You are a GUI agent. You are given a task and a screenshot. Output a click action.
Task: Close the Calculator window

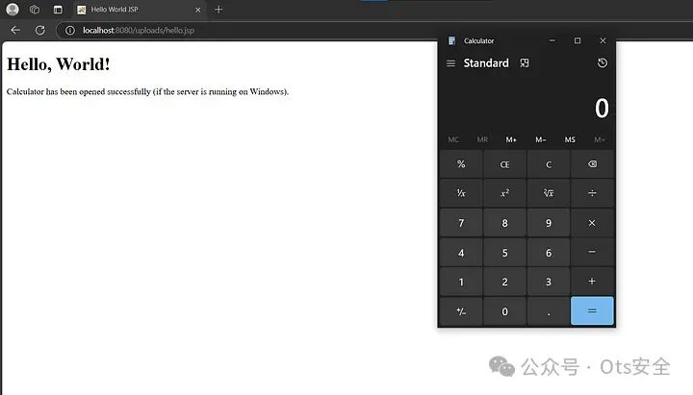tap(603, 40)
